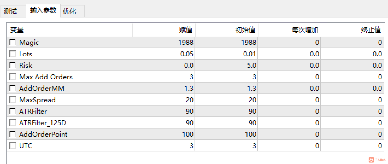
Task: Click the 每次增加 column header
Action: click(x=289, y=30)
